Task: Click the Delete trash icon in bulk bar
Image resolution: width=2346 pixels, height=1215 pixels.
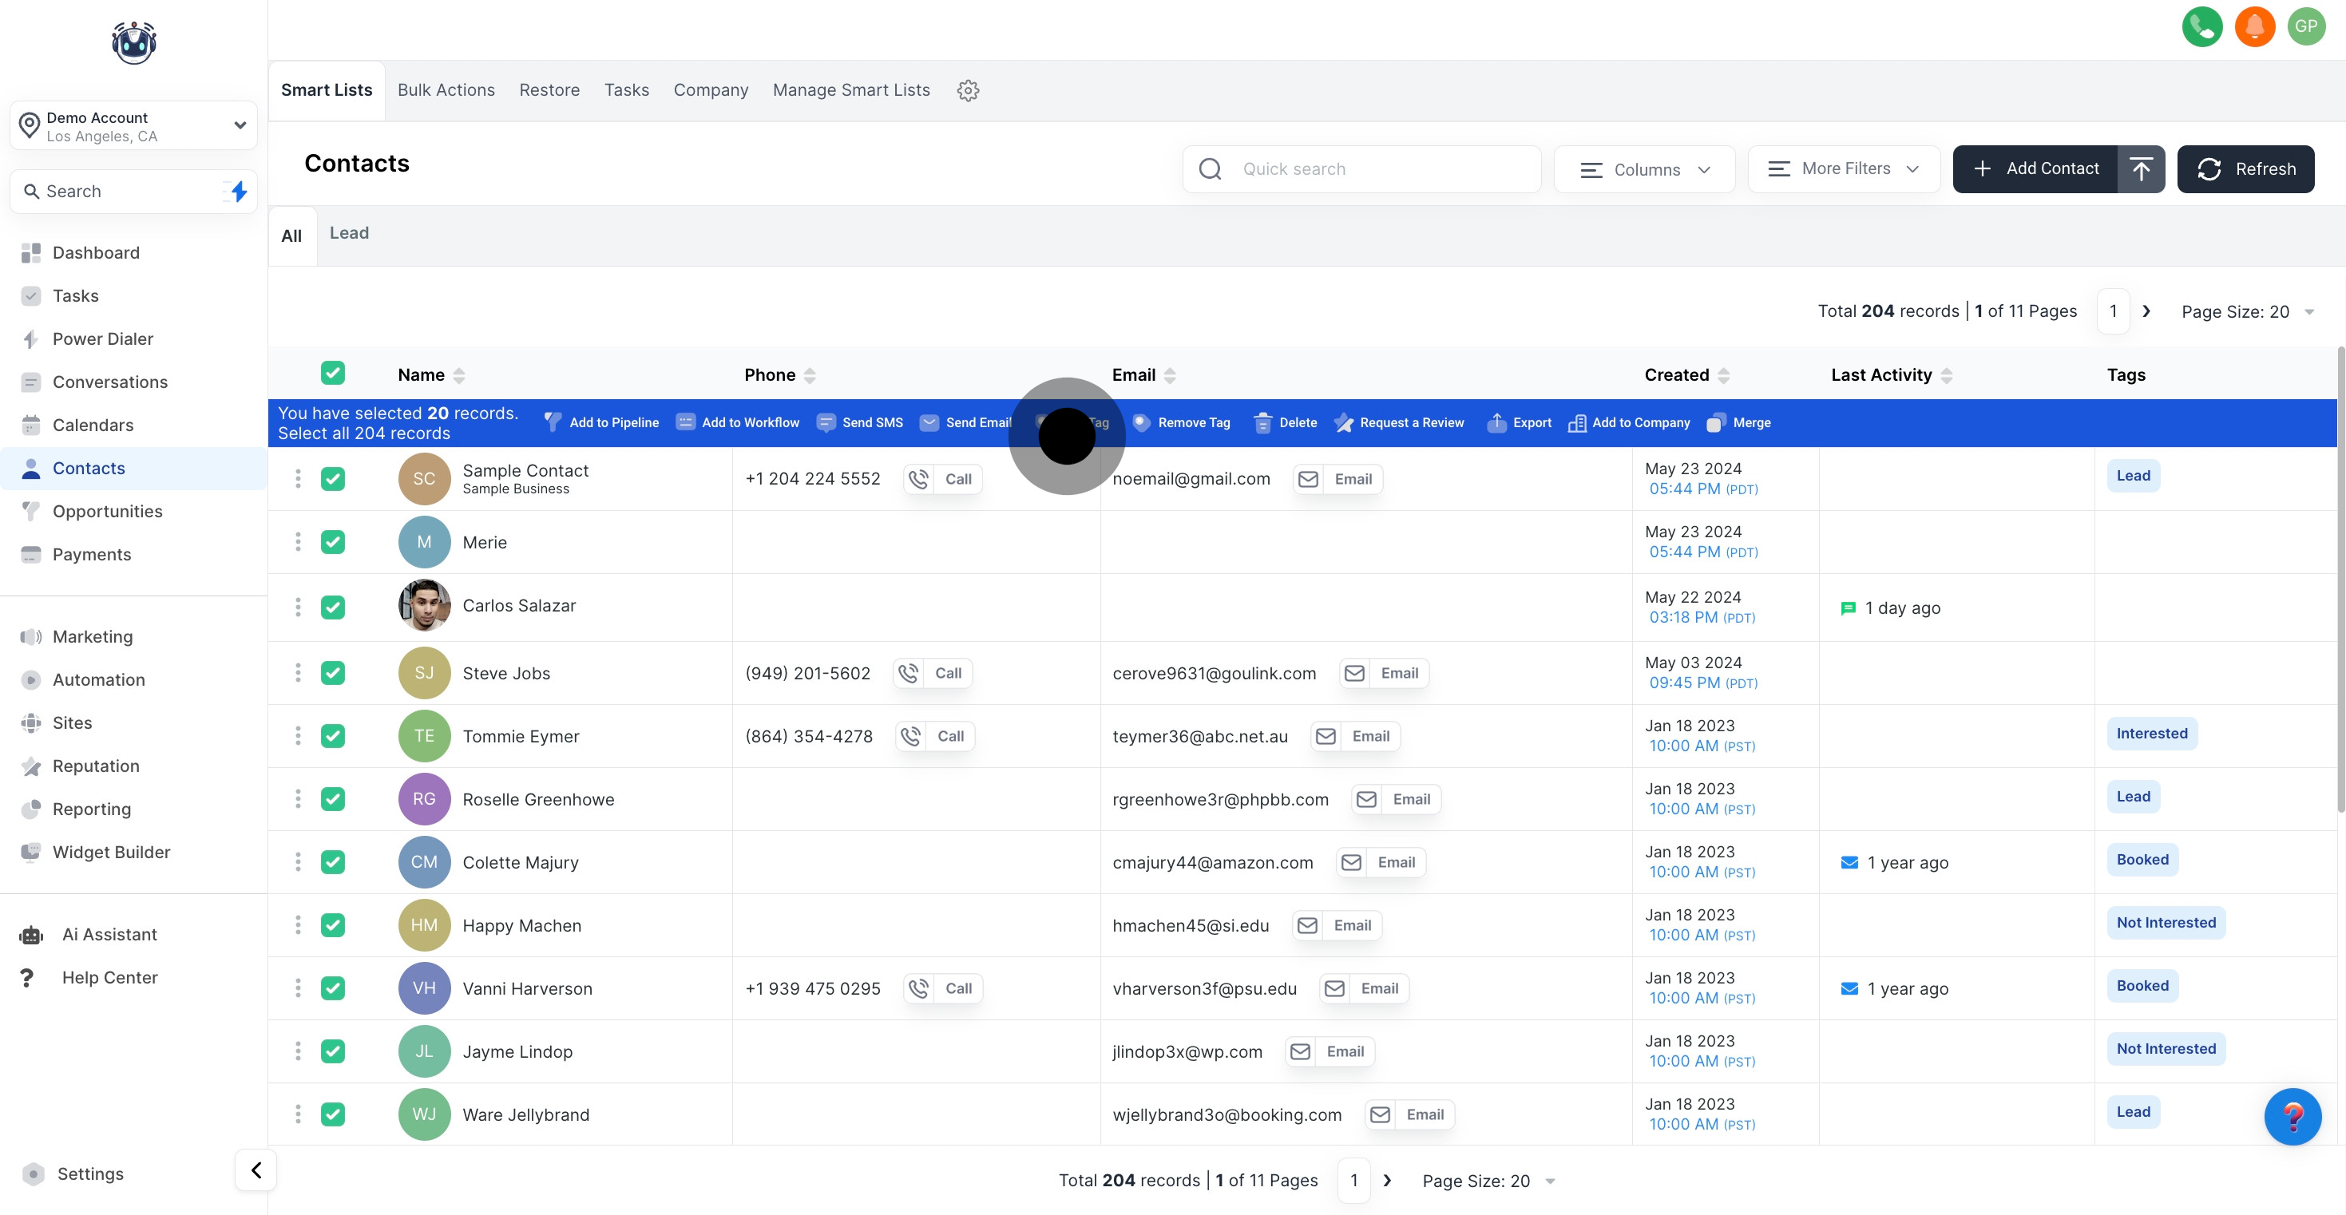Action: click(1262, 422)
